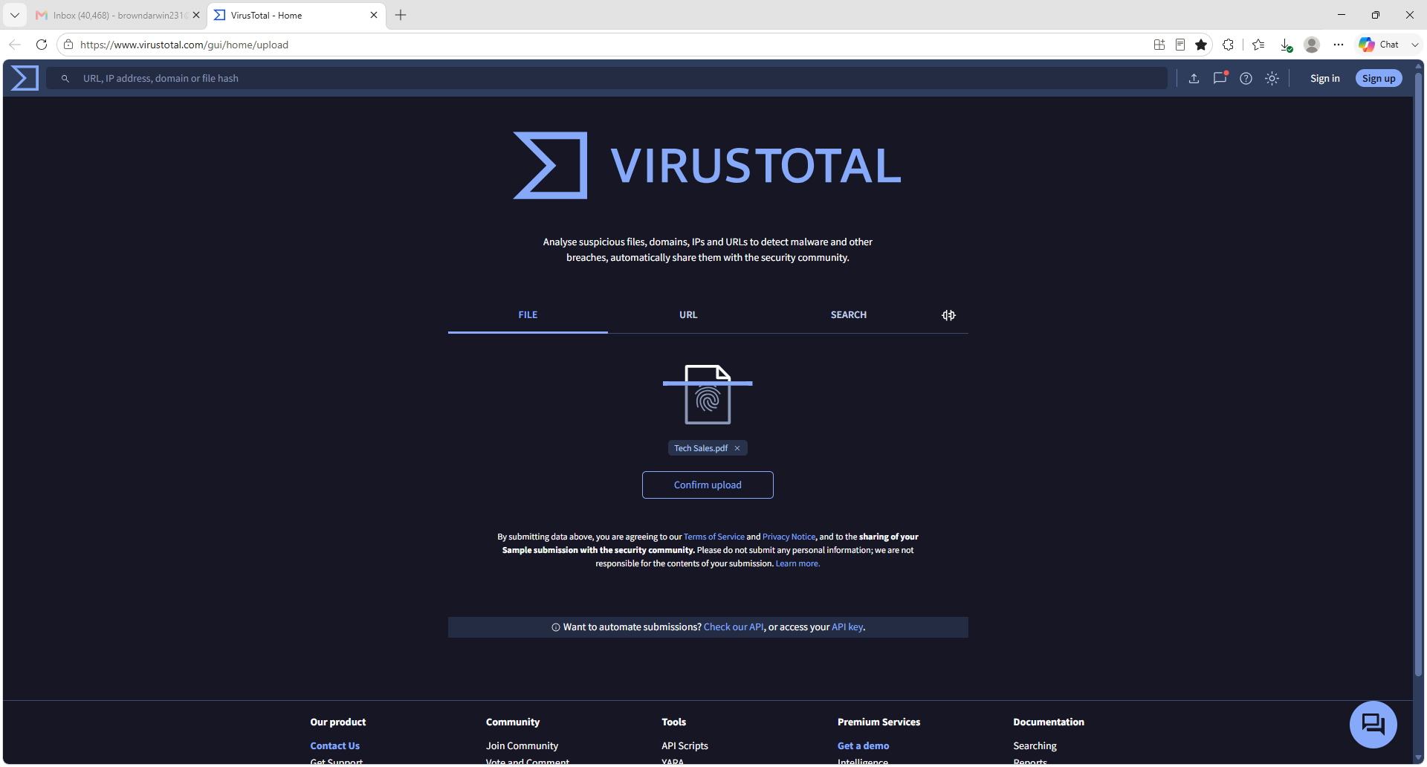The image size is (1427, 767).
Task: Open the notifications chat icon in header
Action: pyautogui.click(x=1220, y=78)
